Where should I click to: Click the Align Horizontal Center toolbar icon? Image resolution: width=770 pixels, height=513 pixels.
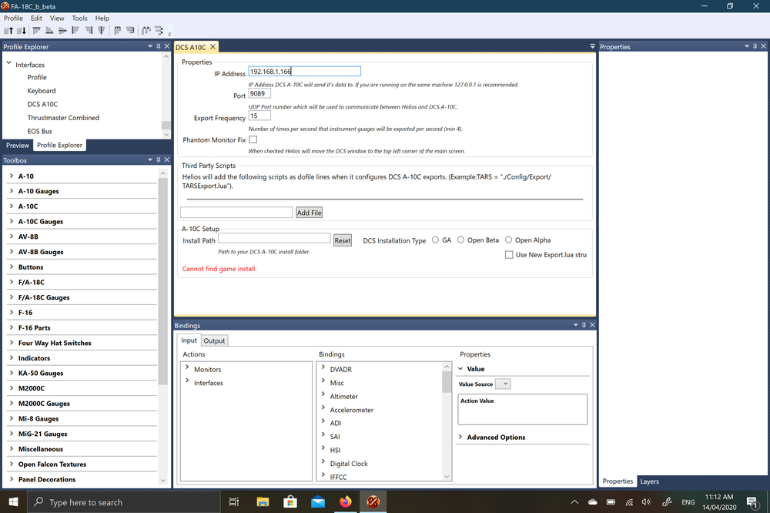coord(62,31)
